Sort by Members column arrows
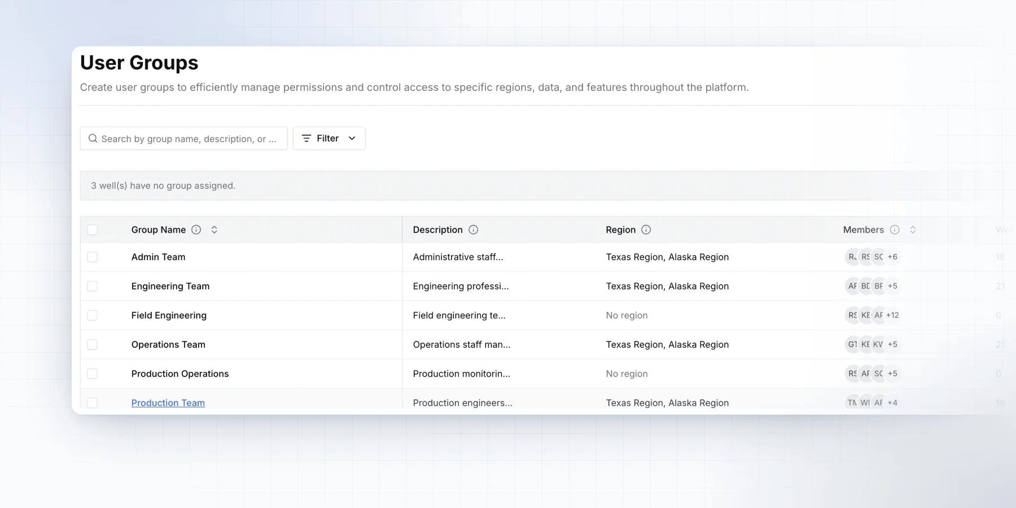The image size is (1016, 508). coord(913,230)
